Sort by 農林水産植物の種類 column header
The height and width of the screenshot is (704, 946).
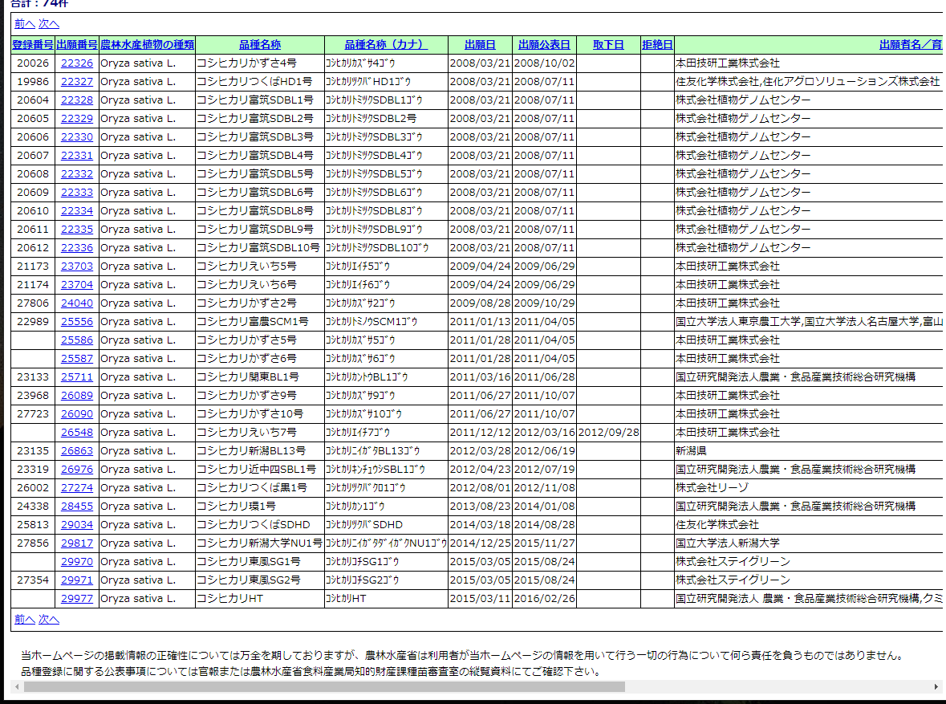pyautogui.click(x=147, y=45)
